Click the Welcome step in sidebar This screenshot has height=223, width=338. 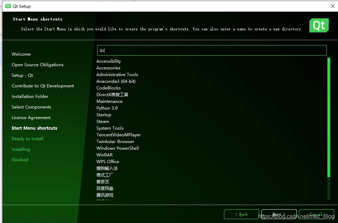pyautogui.click(x=21, y=54)
